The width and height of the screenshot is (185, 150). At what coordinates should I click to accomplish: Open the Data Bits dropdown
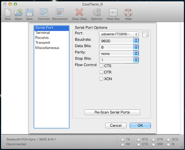tap(119, 47)
